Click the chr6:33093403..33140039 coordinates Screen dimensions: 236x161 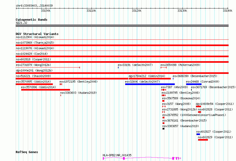point(34,6)
